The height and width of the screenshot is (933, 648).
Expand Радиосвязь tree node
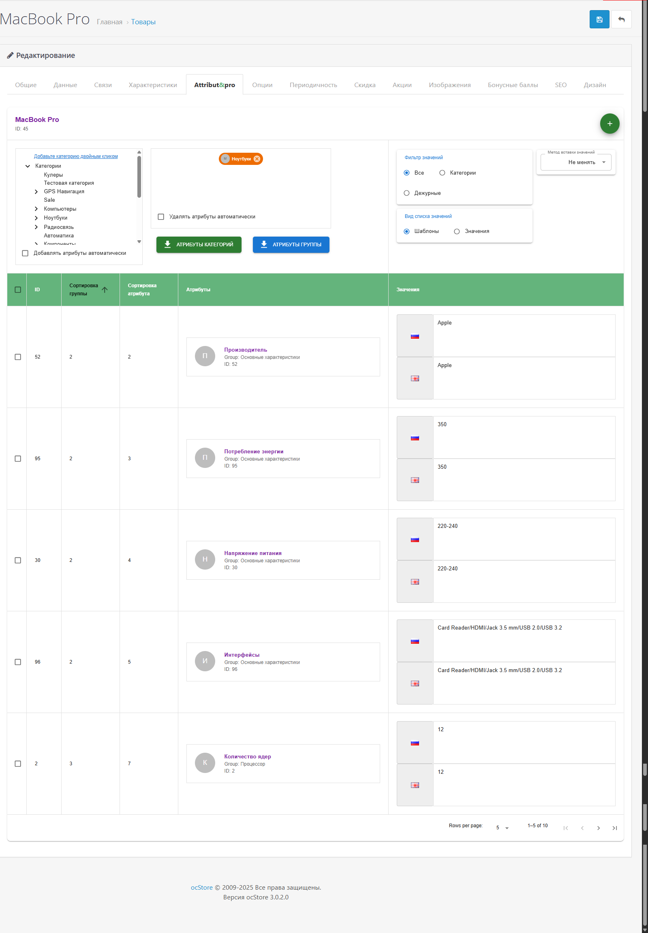(36, 227)
